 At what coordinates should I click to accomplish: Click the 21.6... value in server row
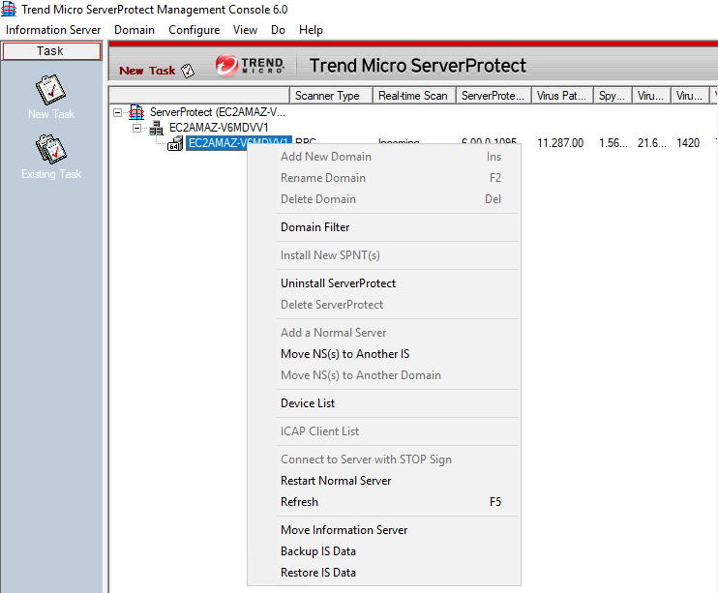pyautogui.click(x=651, y=143)
